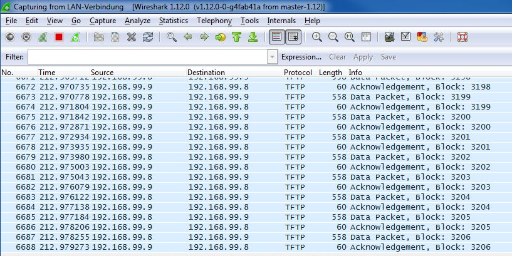Jump to the last packet
The image size is (512, 256).
click(x=253, y=37)
